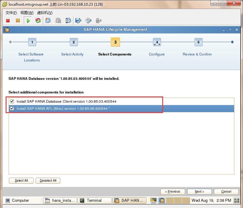Screen dimensions: 243x208
Task: Go to step 2 box
Action: [74, 42]
